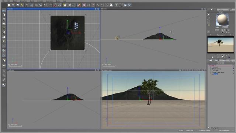Select the cube primitive tool in the left toolbar
Screen dimensions: 236x133
4,15
